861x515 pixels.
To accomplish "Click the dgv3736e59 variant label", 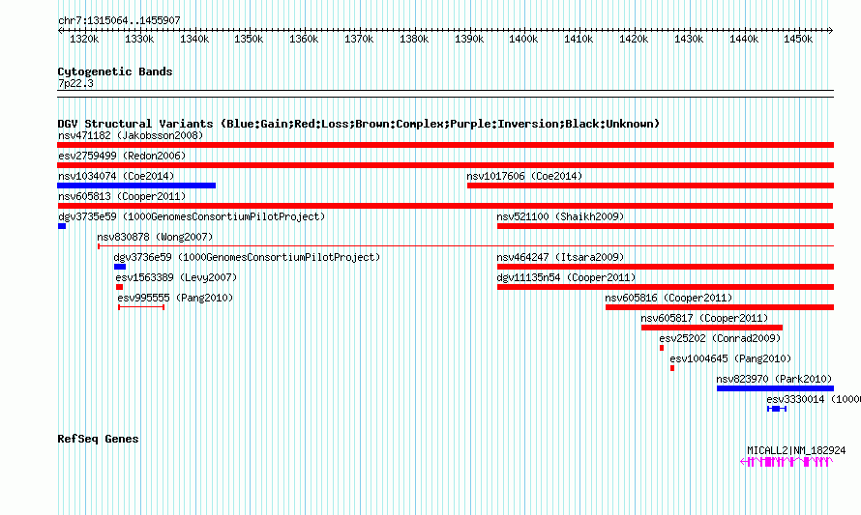I will click(x=247, y=257).
